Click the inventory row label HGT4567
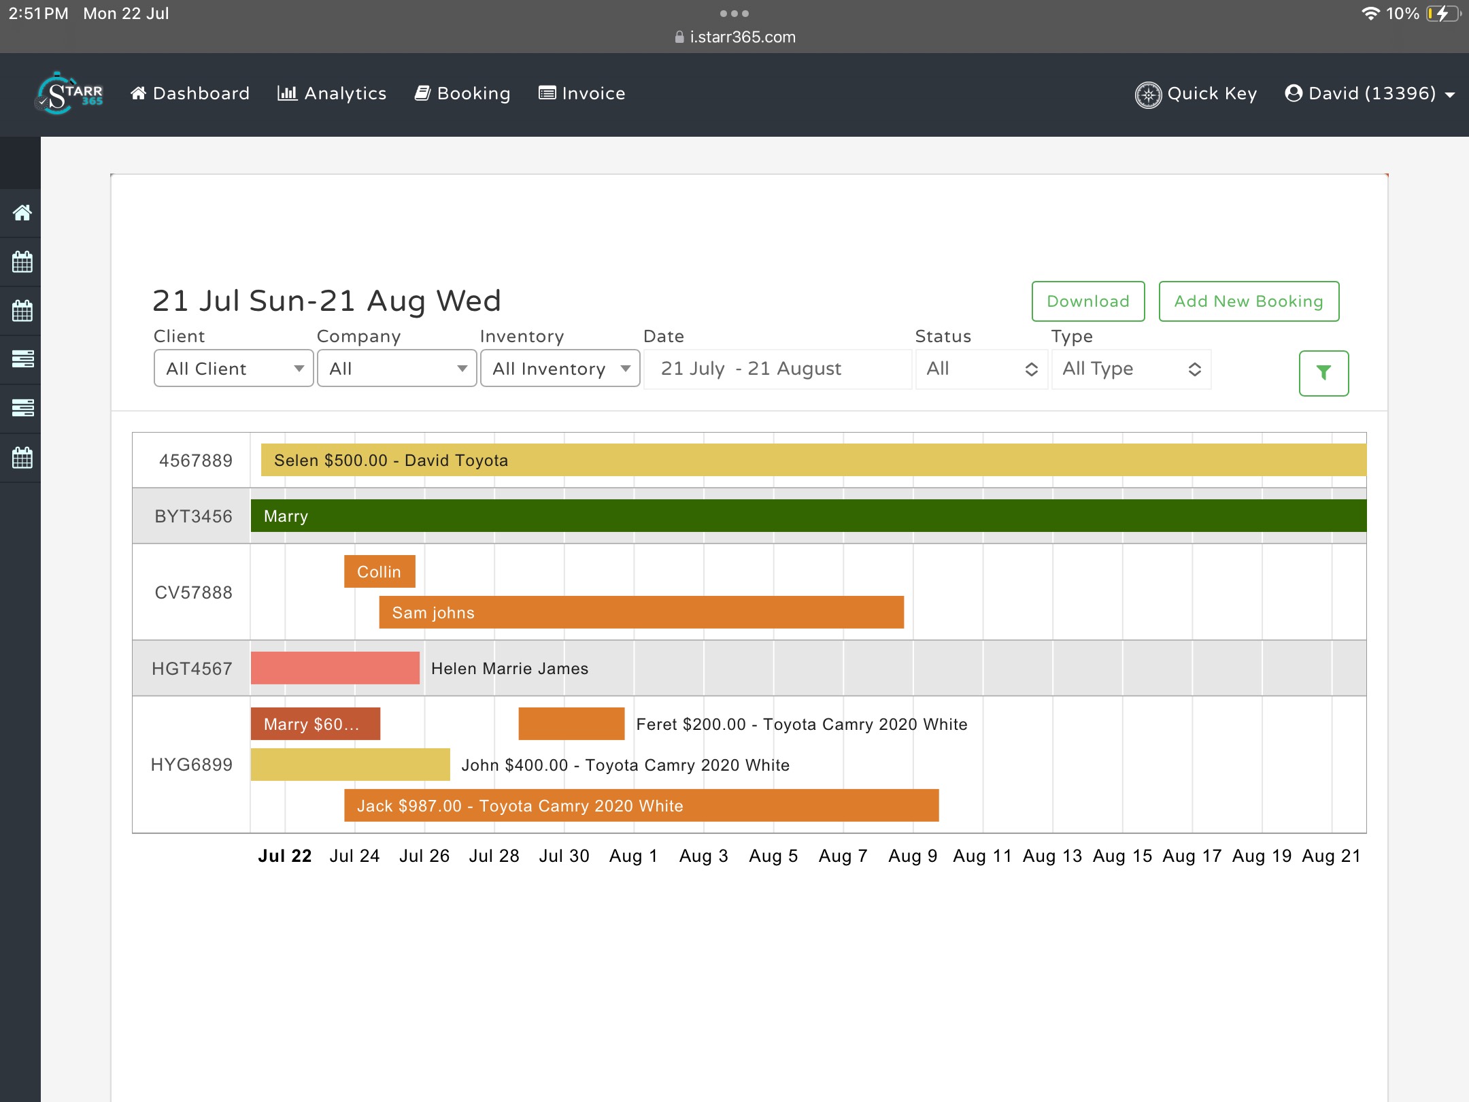The width and height of the screenshot is (1469, 1102). point(192,669)
